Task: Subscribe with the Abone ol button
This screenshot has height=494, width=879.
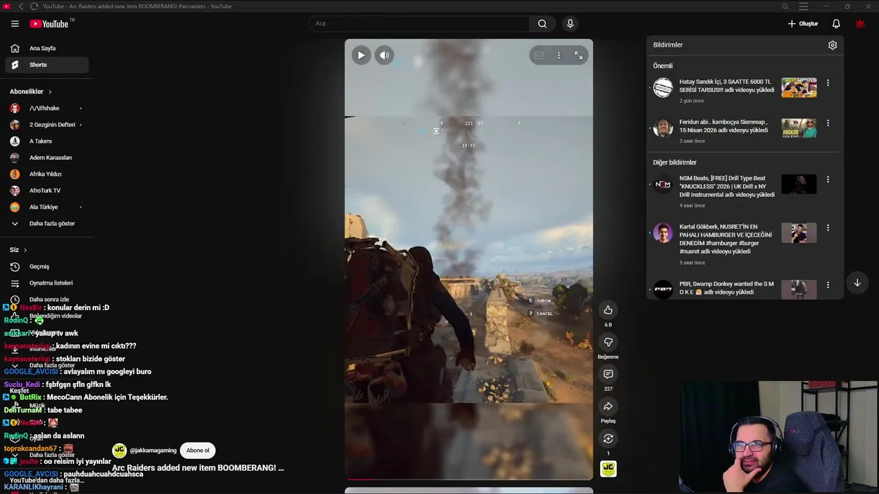Action: click(x=198, y=451)
